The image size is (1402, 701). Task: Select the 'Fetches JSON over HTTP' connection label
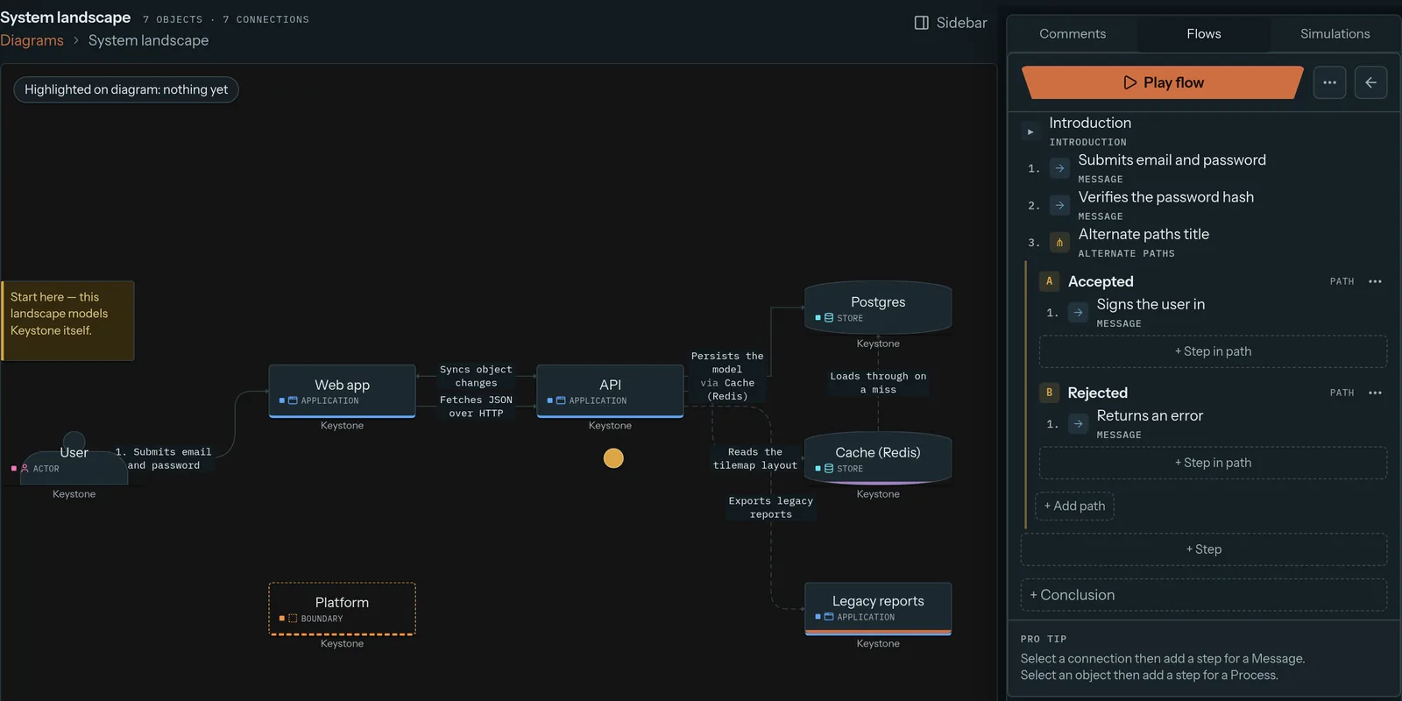(x=476, y=407)
